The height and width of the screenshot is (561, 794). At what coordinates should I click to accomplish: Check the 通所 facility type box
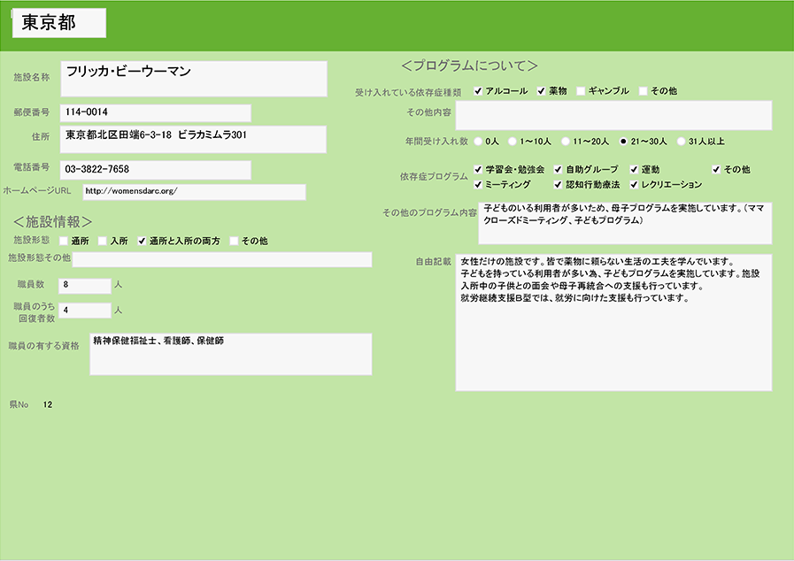64,241
